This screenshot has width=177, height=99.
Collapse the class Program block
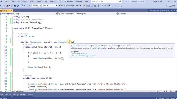[x=12, y=36]
